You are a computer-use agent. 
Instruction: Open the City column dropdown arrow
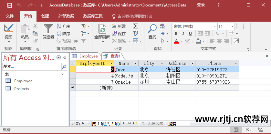click(x=162, y=64)
